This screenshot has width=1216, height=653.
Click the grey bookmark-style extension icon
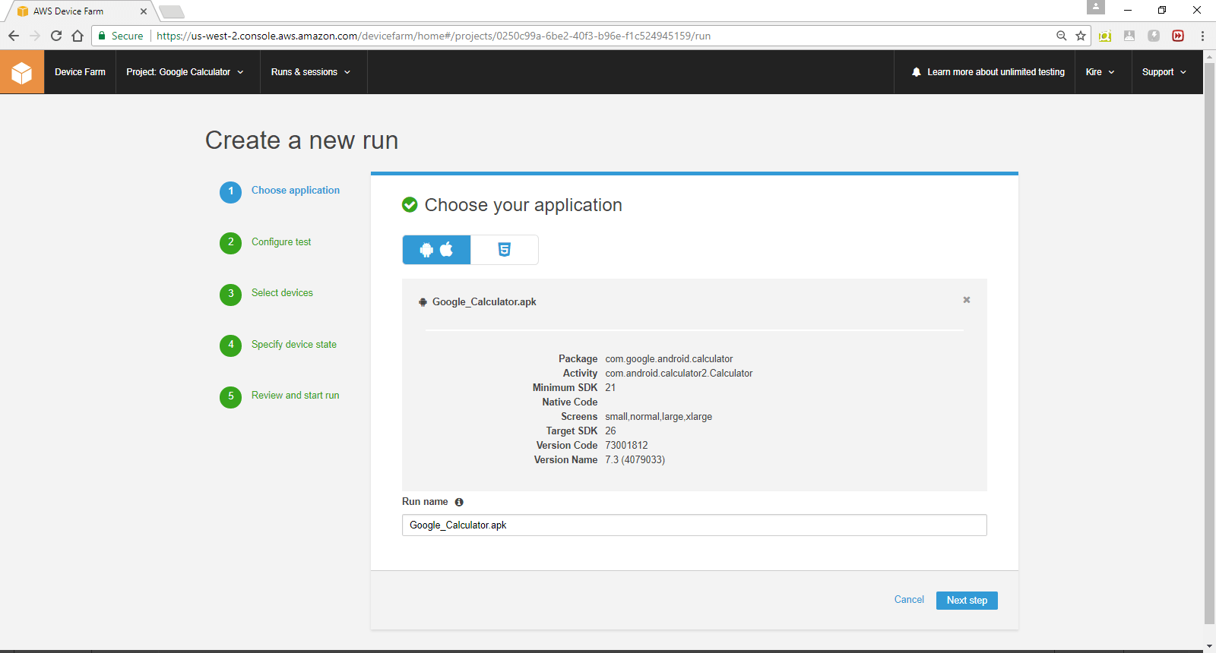pos(1129,36)
